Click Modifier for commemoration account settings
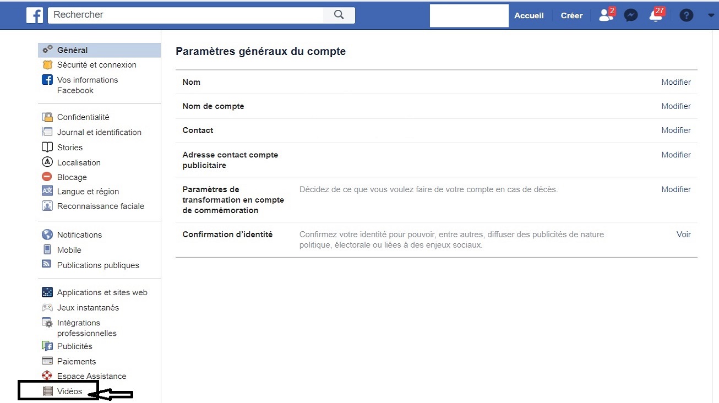 pos(676,189)
